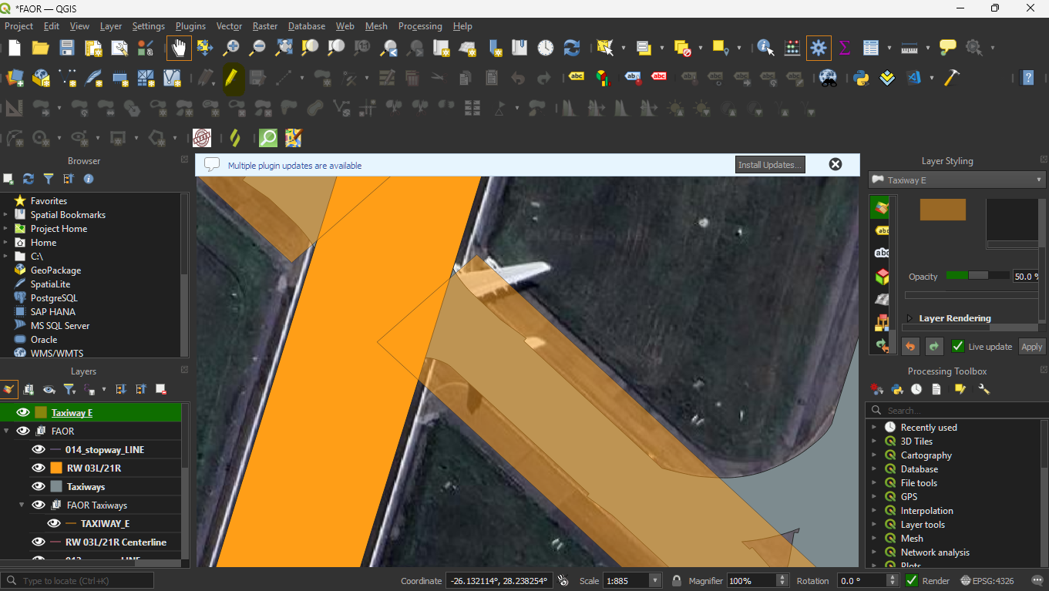The image size is (1049, 591).
Task: Open the Processing Toolbox gear icon
Action: (819, 48)
